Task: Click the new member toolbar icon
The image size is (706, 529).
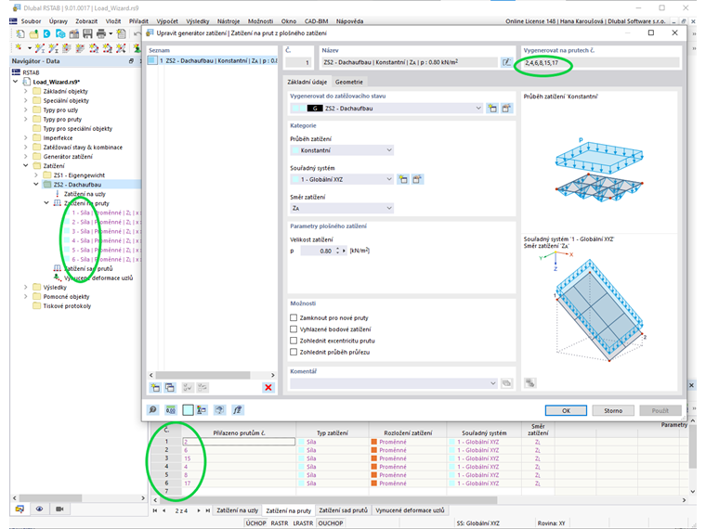Action: (40, 47)
